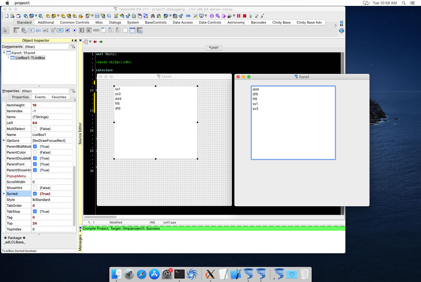421x282 pixels.
Task: Click the blue floppy Save icon
Action: pyautogui.click(x=97, y=16)
